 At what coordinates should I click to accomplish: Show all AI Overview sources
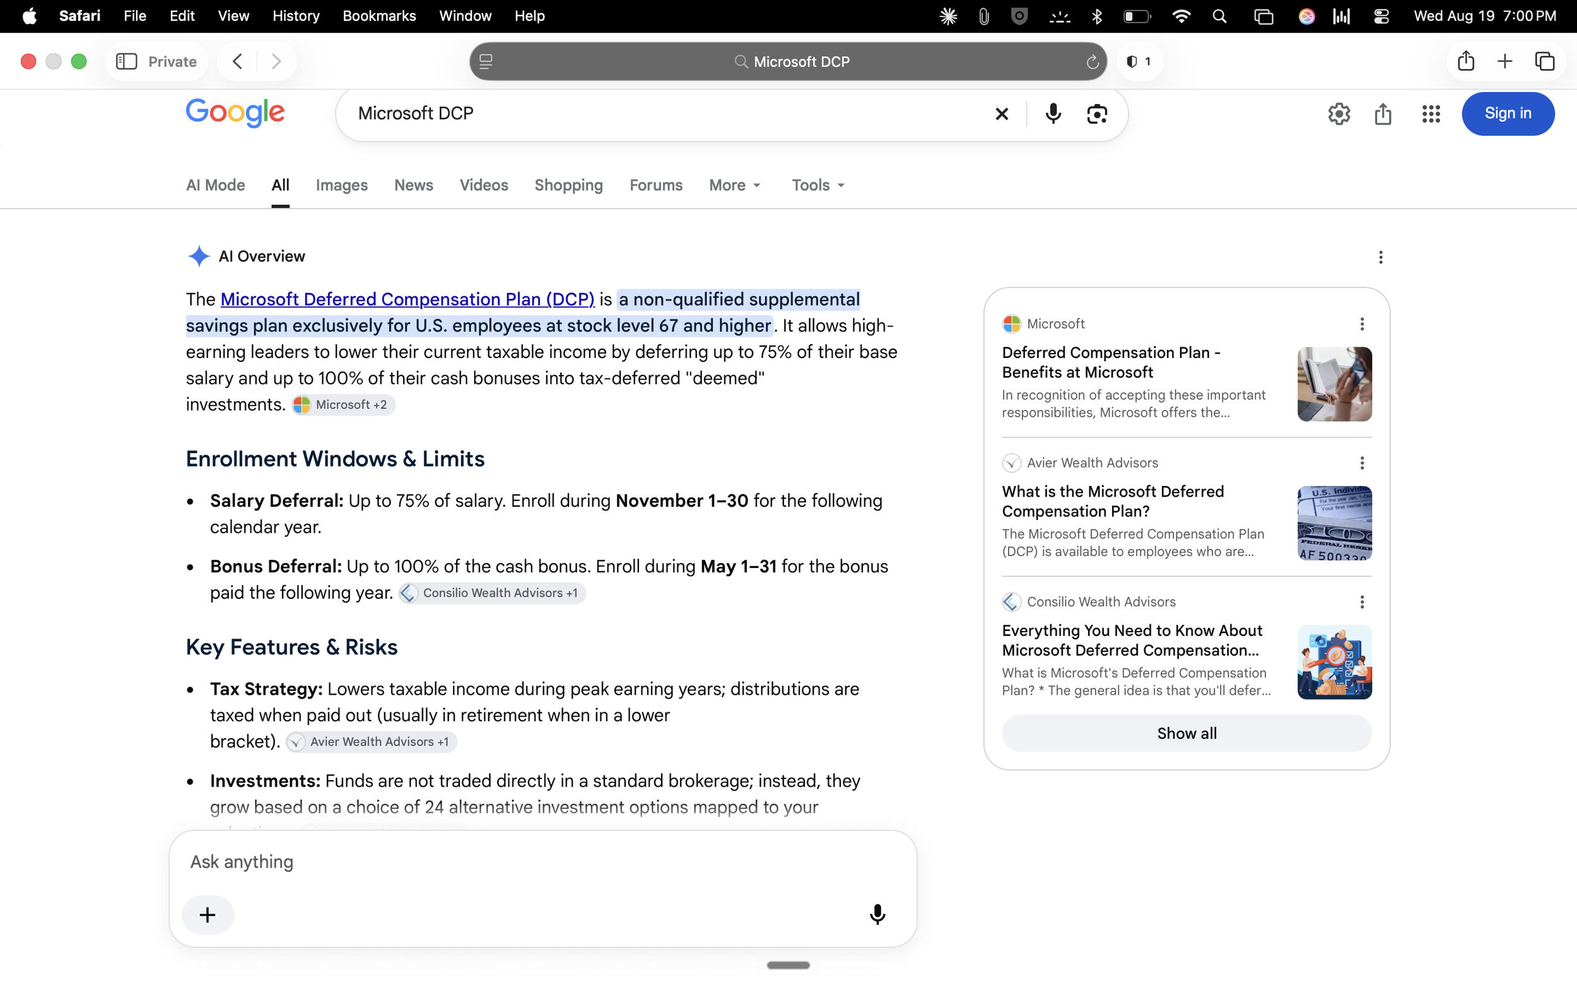click(1187, 734)
